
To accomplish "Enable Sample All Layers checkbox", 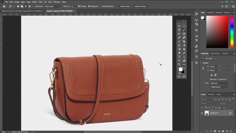I will 101,6.
